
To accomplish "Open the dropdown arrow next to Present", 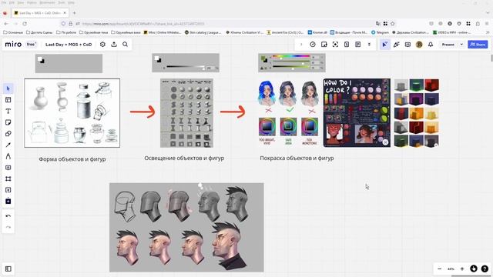I will (x=461, y=45).
